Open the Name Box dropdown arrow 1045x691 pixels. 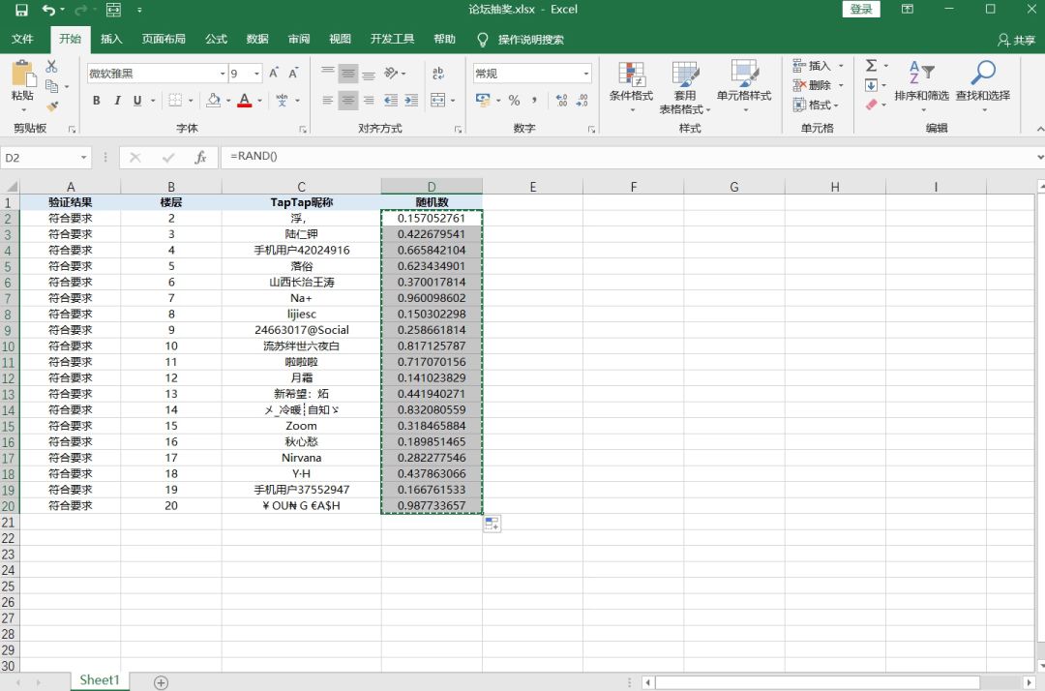pos(84,157)
